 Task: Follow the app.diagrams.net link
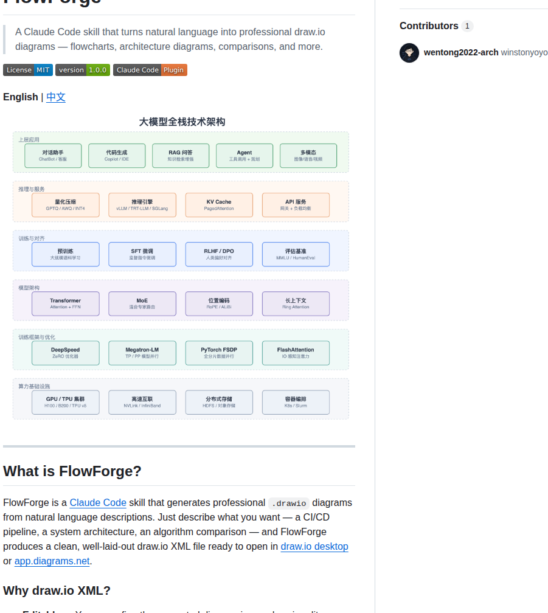tap(52, 561)
